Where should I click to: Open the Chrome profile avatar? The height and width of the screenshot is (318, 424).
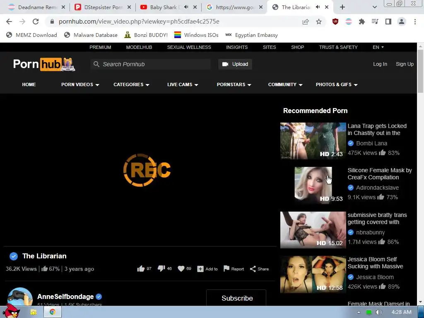pos(402,22)
